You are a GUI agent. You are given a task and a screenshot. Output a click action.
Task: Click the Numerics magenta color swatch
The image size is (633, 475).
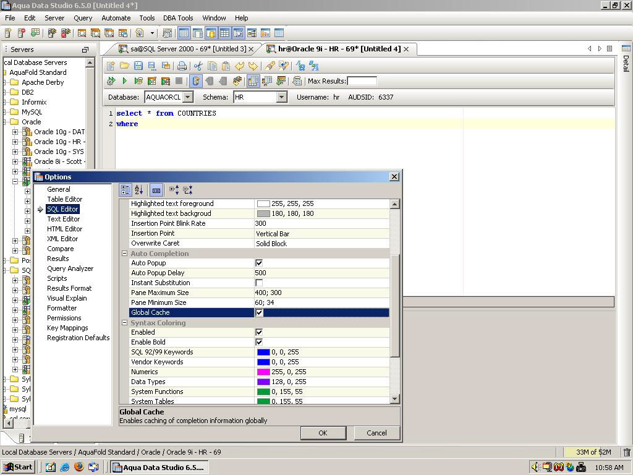263,372
